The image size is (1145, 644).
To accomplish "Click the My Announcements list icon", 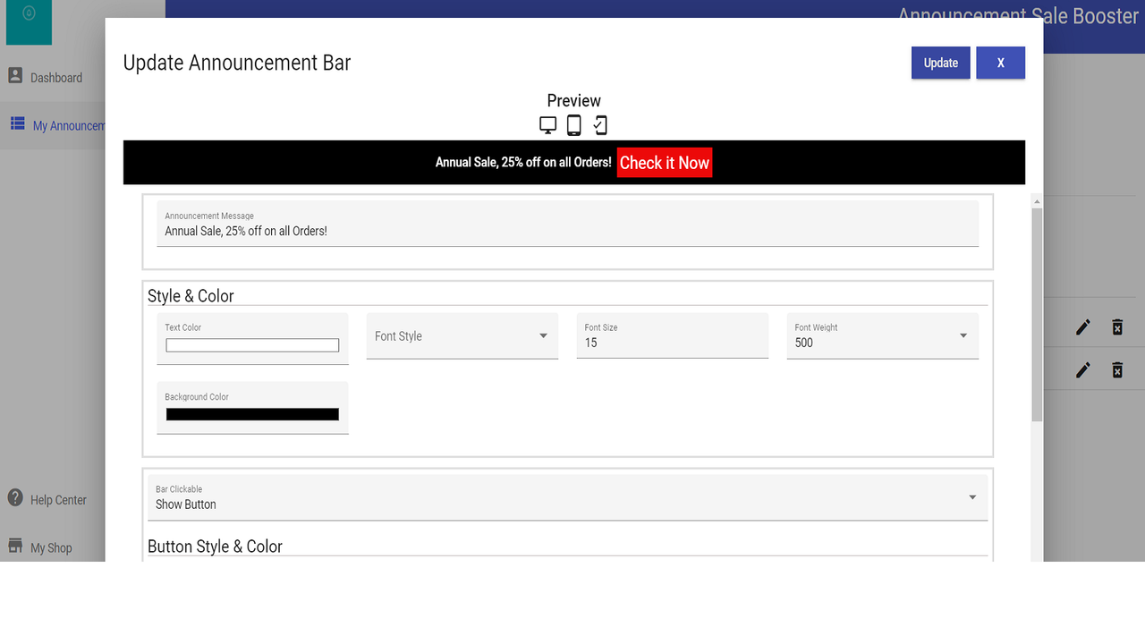I will coord(17,124).
